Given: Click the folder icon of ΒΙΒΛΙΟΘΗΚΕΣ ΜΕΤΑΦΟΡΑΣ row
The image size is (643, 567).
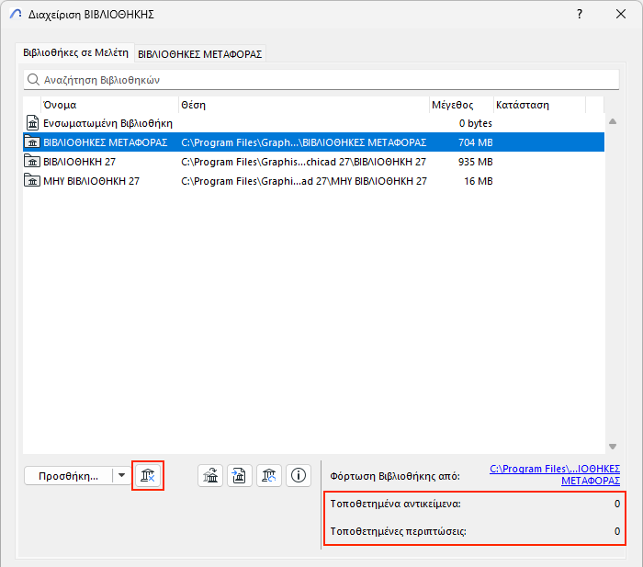Looking at the screenshot, I should (x=32, y=142).
